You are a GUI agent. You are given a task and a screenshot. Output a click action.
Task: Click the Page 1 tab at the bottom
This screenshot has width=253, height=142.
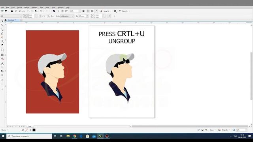coord(30,126)
